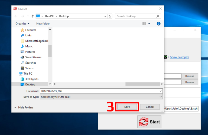Click the horizontal scroll left arrow

click(55, 84)
